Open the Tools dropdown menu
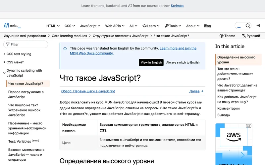The width and height of the screenshot is (265, 165). click(x=173, y=26)
